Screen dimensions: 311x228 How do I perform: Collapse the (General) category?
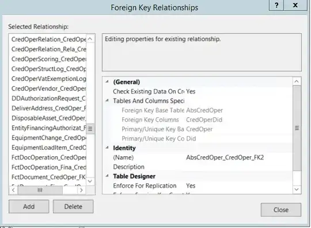coord(107,82)
